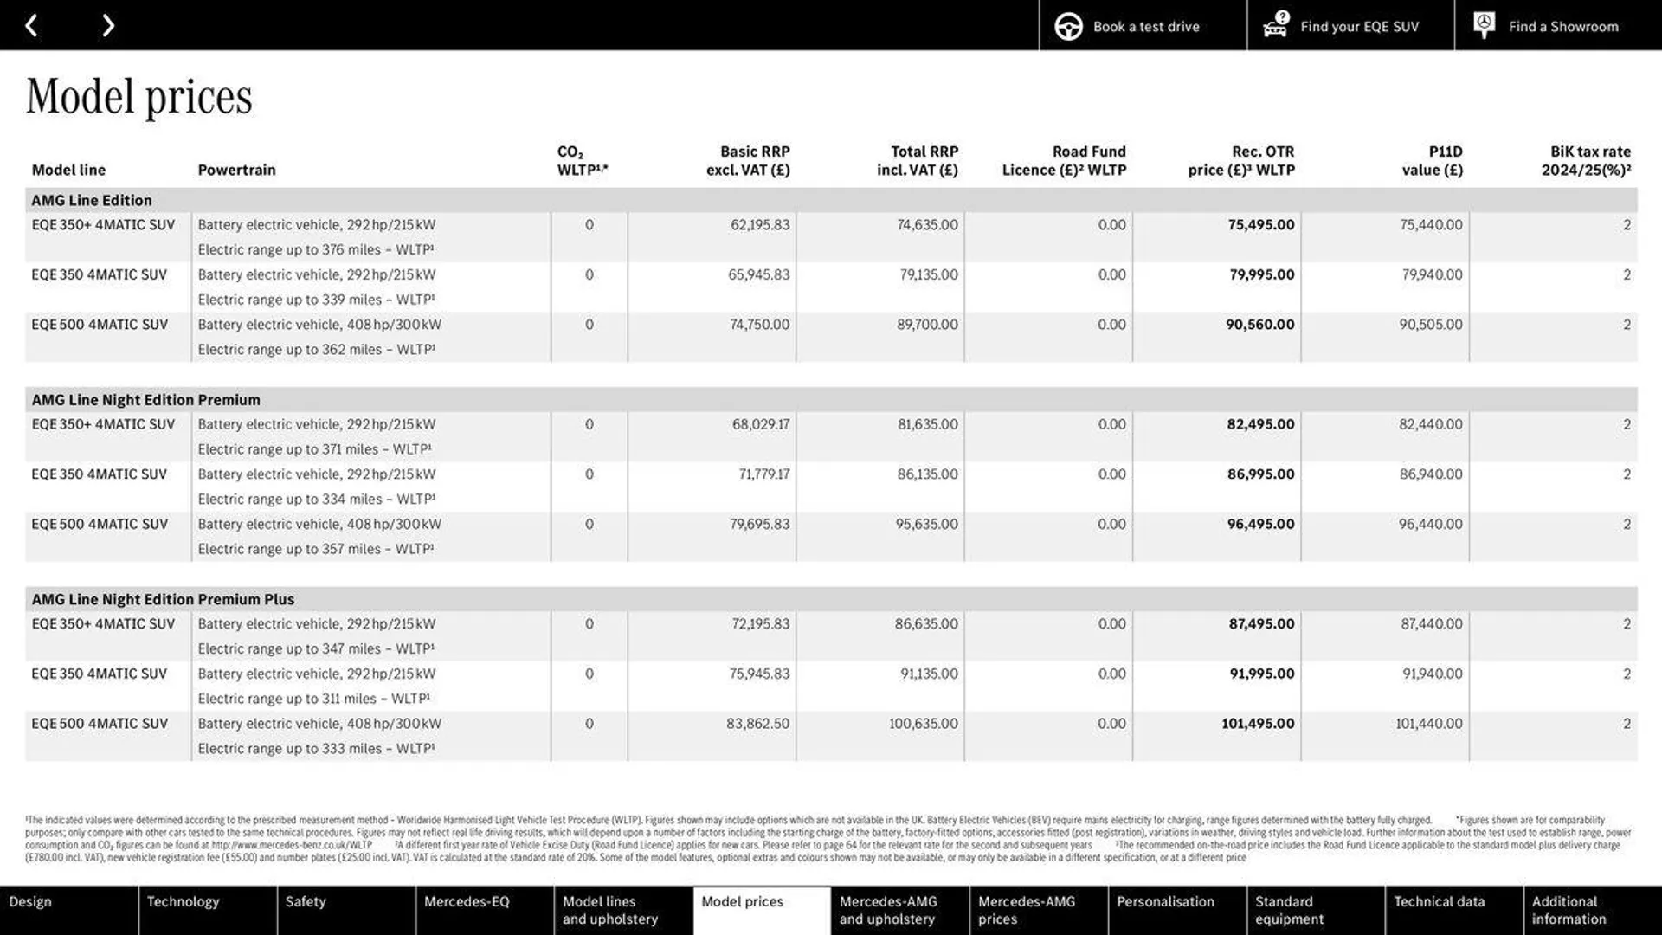The image size is (1662, 935).
Task: Click the OTR price 82,495.00
Action: (1261, 424)
